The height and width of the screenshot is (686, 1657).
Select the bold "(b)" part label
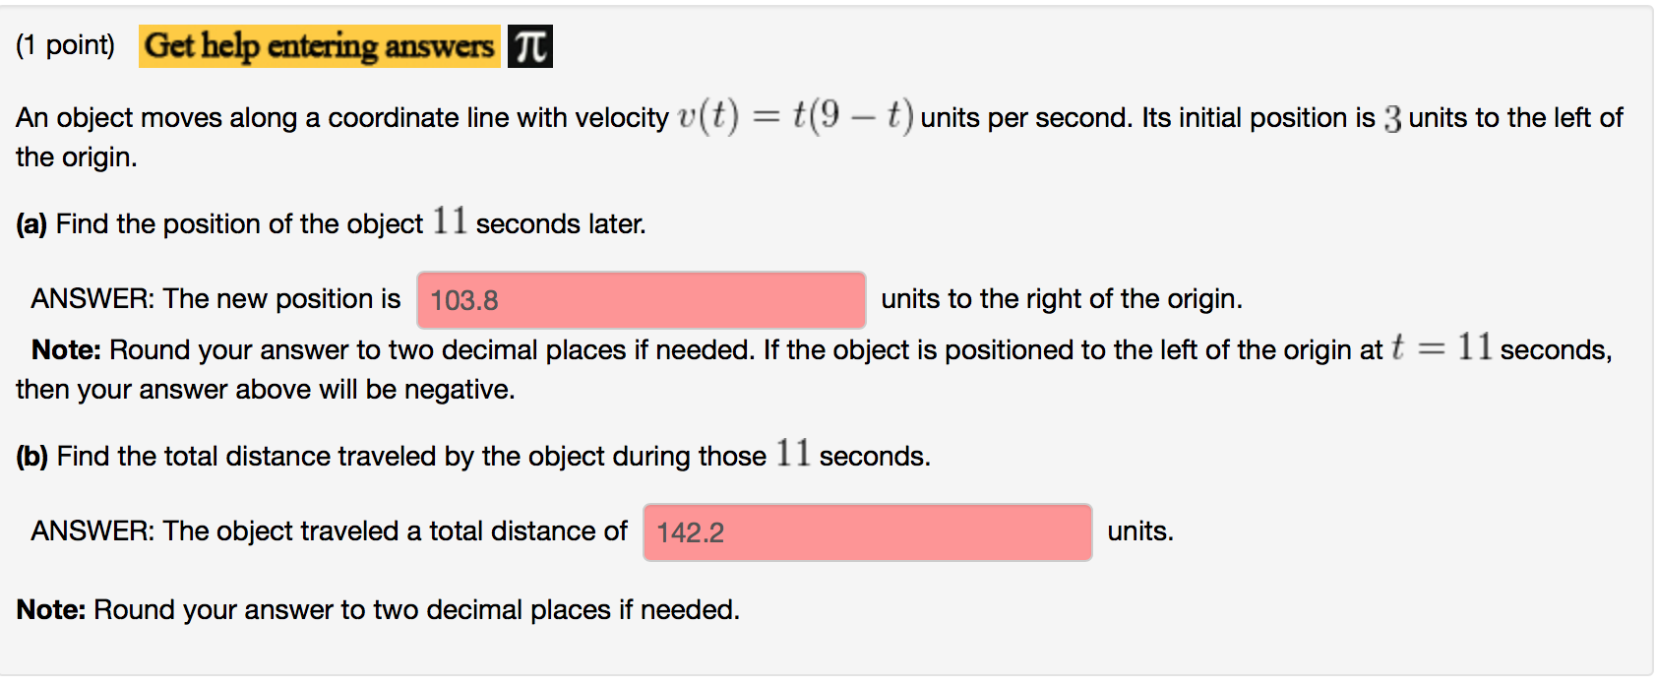click(x=31, y=457)
